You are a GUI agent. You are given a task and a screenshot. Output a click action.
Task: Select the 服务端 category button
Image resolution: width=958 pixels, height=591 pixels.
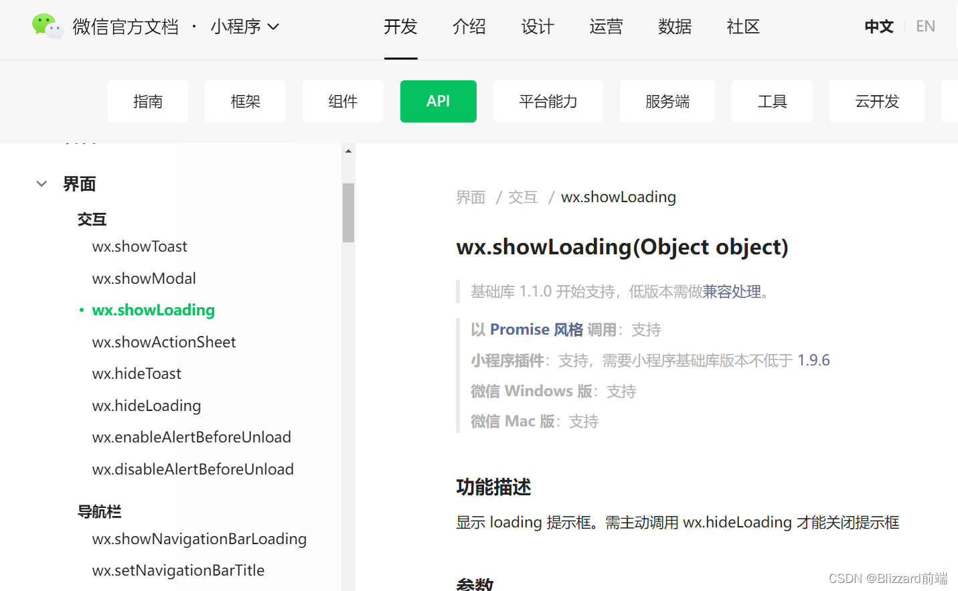(x=667, y=101)
